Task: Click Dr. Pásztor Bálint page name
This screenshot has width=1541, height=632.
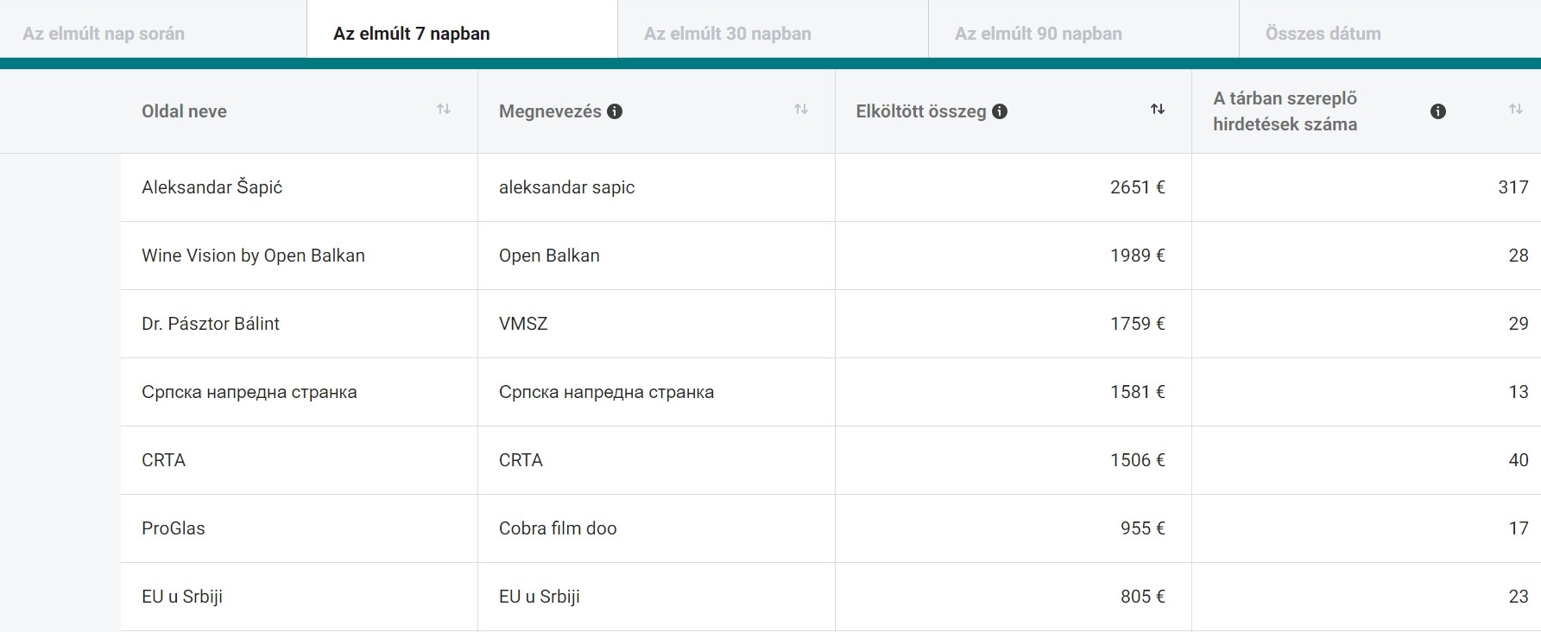Action: pos(211,324)
